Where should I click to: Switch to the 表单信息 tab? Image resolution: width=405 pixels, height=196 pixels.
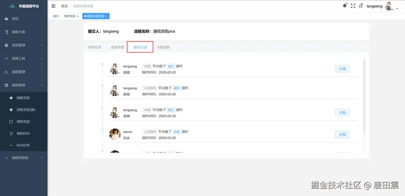pyautogui.click(x=94, y=47)
